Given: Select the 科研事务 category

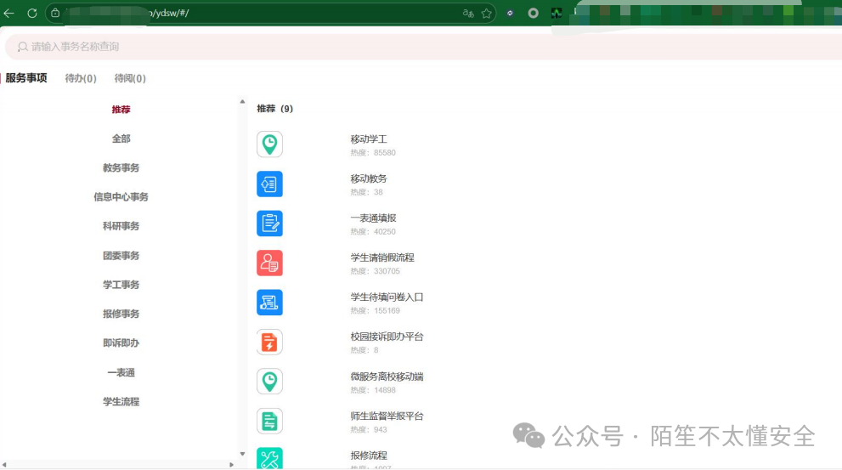Looking at the screenshot, I should click(x=121, y=225).
